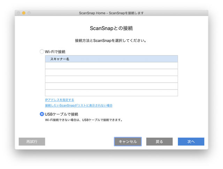Open the 接続したいScanSnapがリストに表示されない場合 link

pyautogui.click(x=79, y=106)
